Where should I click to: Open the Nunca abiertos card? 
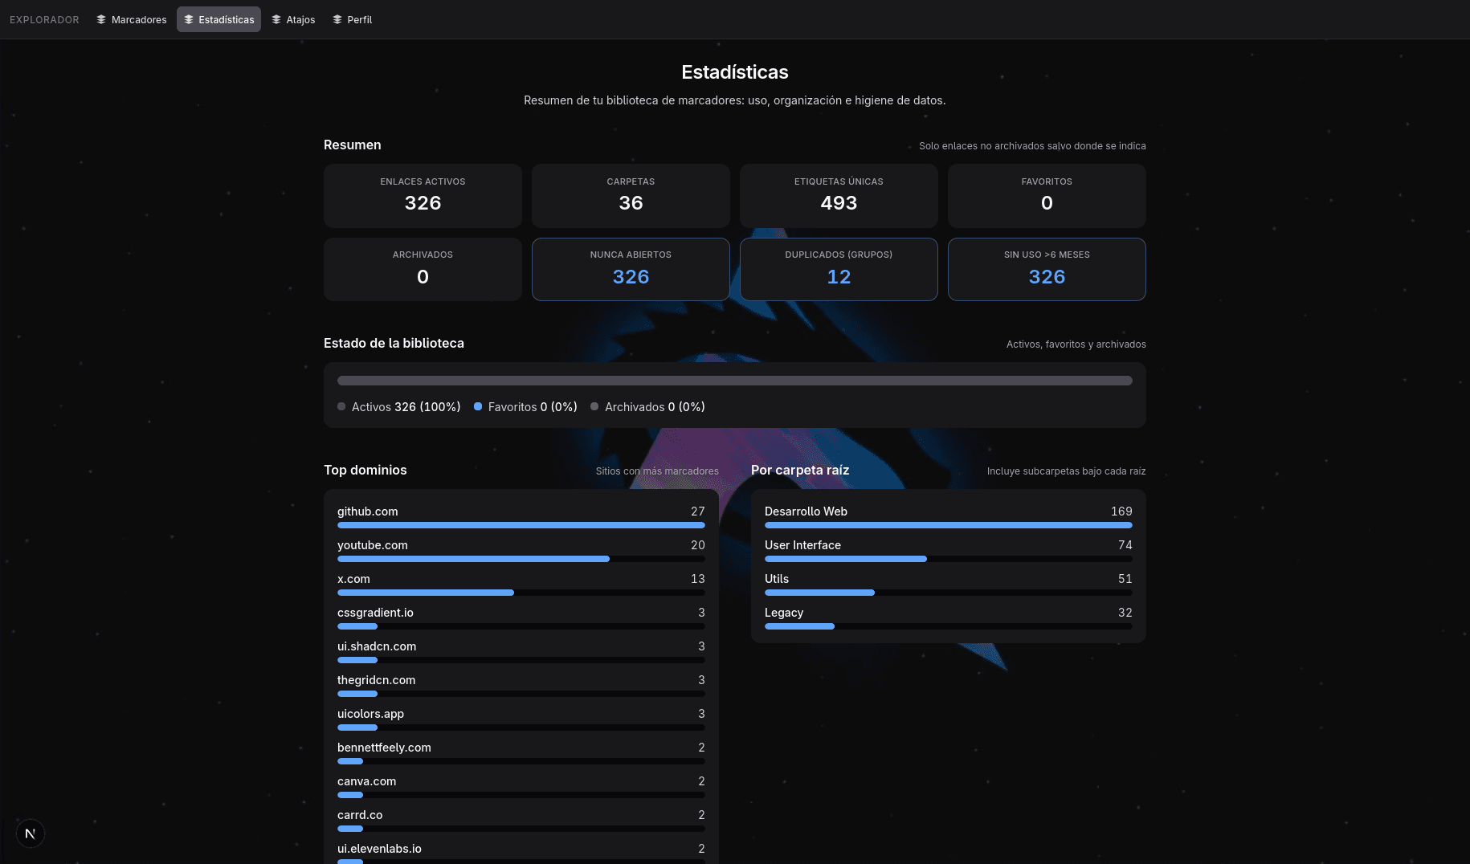coord(631,269)
